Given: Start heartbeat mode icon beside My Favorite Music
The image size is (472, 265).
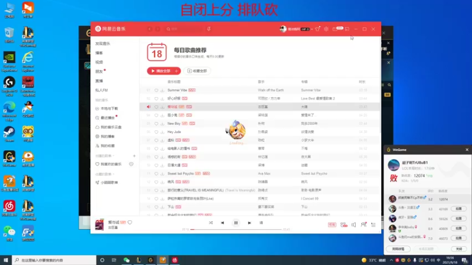Looking at the screenshot, I should 131,164.
